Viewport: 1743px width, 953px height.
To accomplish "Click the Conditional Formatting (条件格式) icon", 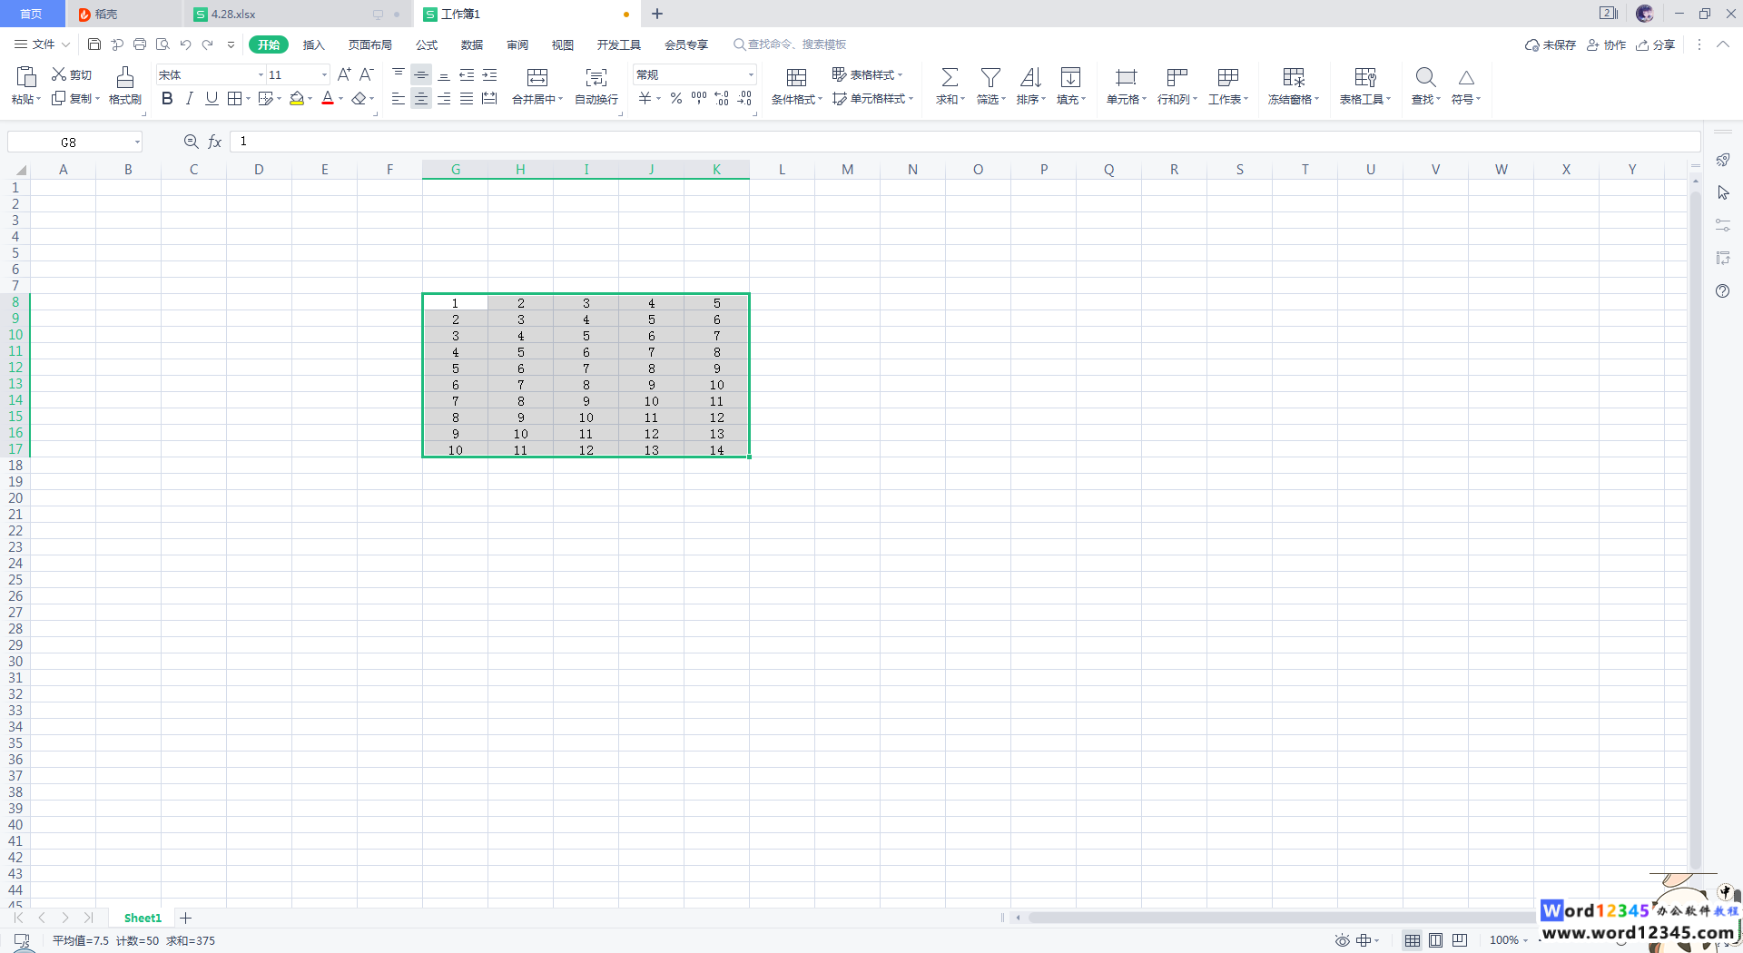I will click(x=796, y=77).
